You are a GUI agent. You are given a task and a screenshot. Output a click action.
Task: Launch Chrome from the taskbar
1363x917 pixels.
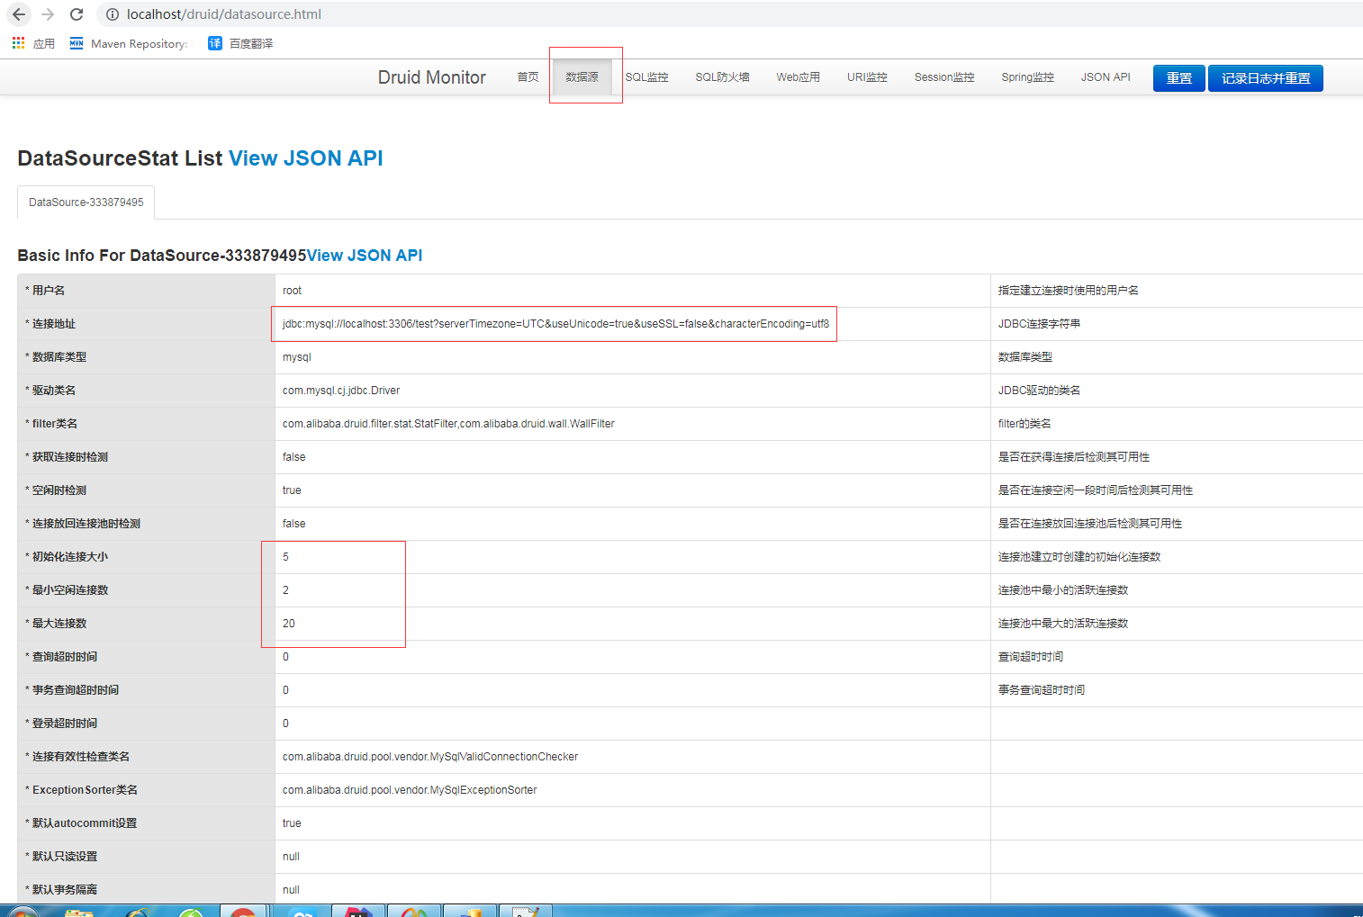244,911
